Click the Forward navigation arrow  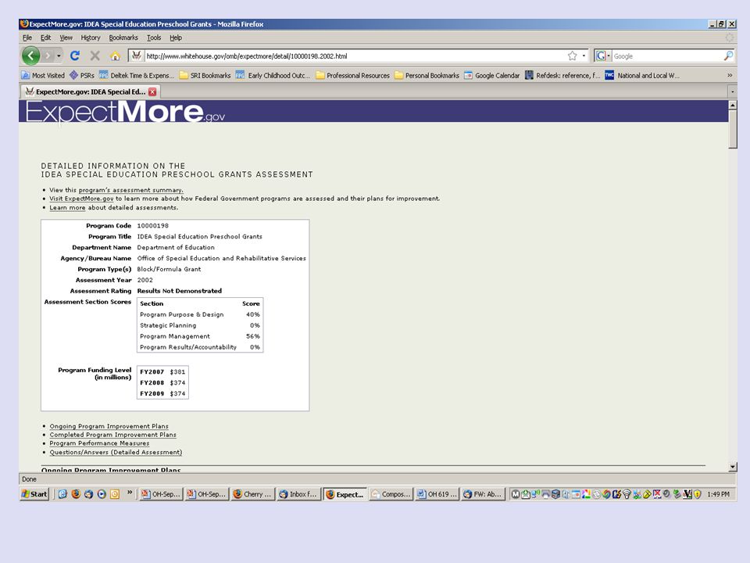(x=48, y=56)
